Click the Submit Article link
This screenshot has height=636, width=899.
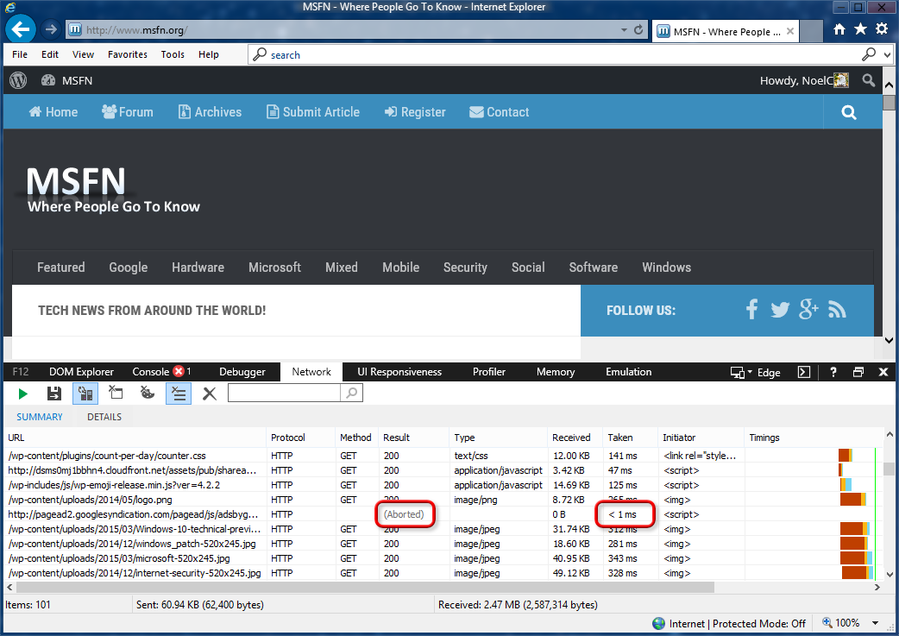[313, 112]
